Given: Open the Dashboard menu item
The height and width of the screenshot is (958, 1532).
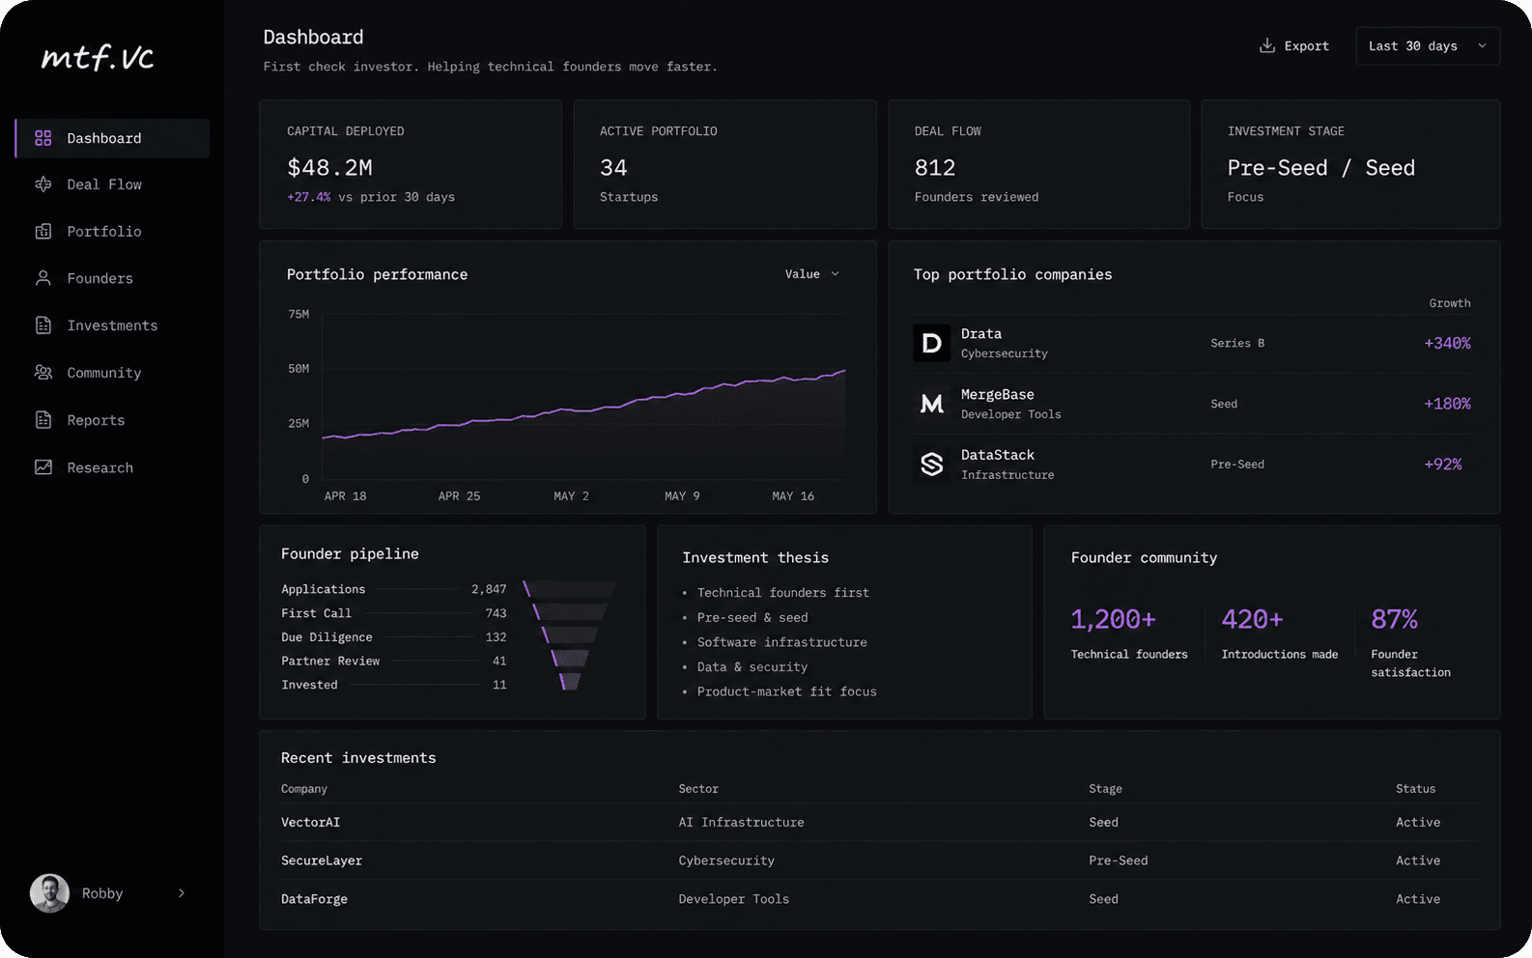Looking at the screenshot, I should (113, 138).
